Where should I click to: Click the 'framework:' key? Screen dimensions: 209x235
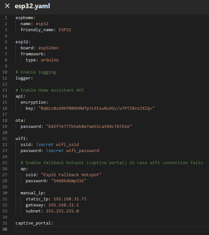(33, 54)
